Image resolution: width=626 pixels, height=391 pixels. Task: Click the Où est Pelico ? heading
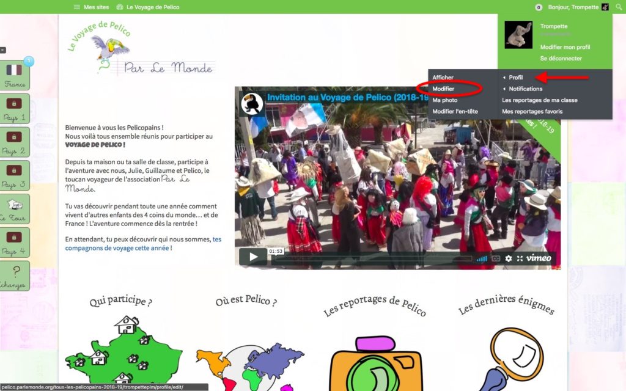pos(246,301)
